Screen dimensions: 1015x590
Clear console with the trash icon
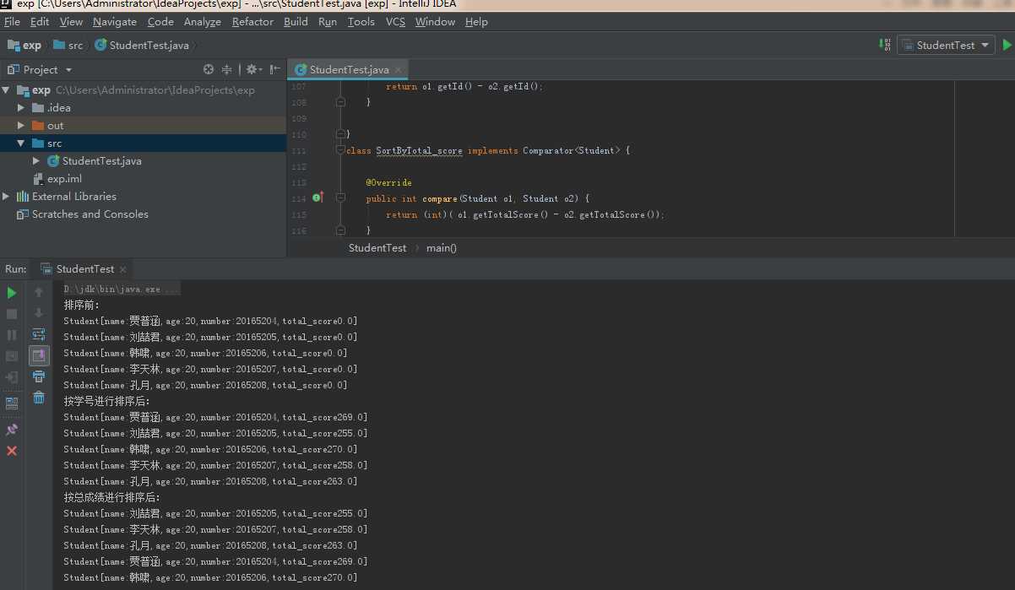(x=39, y=398)
